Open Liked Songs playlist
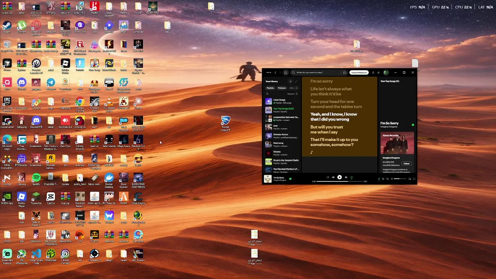This screenshot has width=496, height=279. point(282,101)
